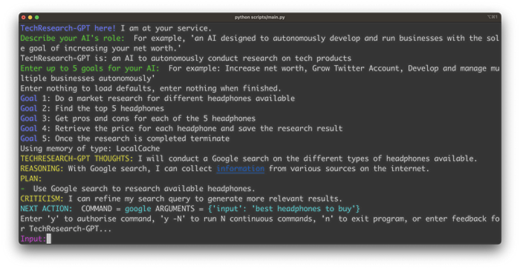Maximize the terminal with the green button

[x=37, y=17]
